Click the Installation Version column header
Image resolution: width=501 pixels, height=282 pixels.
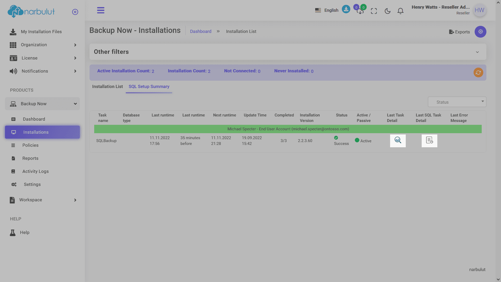pos(310,118)
